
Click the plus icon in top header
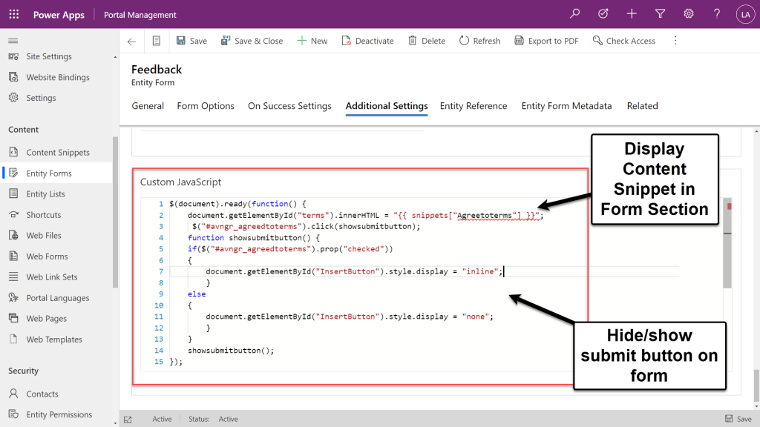[x=632, y=14]
